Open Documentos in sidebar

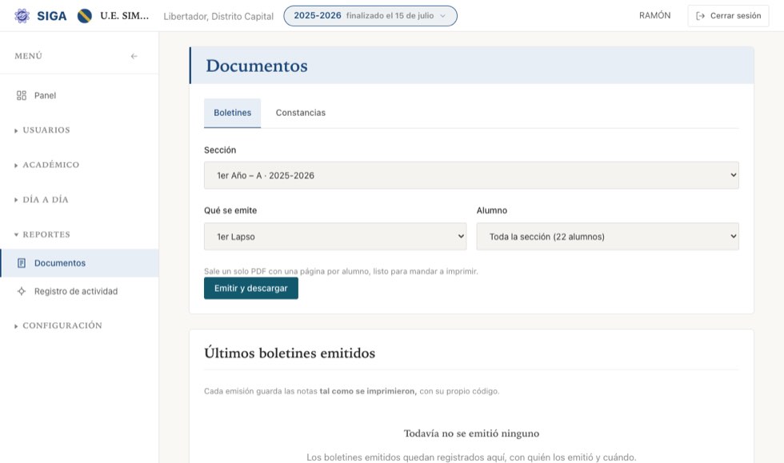click(x=79, y=263)
